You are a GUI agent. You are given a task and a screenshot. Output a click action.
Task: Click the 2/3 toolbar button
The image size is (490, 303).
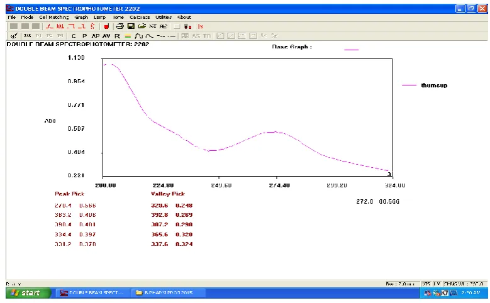coord(28,36)
